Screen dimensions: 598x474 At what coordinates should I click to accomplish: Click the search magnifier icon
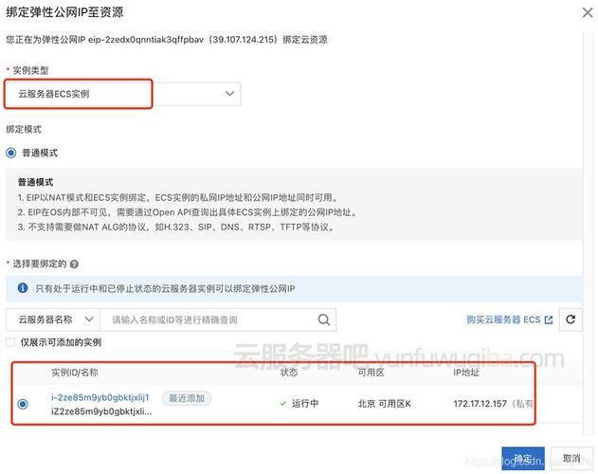[324, 319]
